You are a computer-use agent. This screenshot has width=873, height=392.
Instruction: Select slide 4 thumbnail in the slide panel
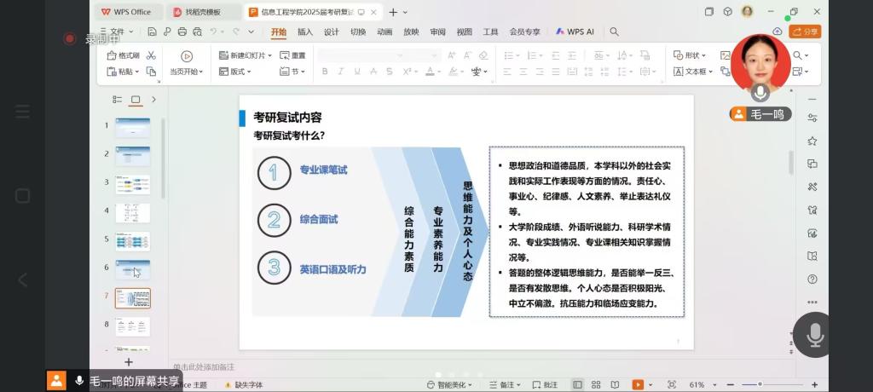point(132,212)
